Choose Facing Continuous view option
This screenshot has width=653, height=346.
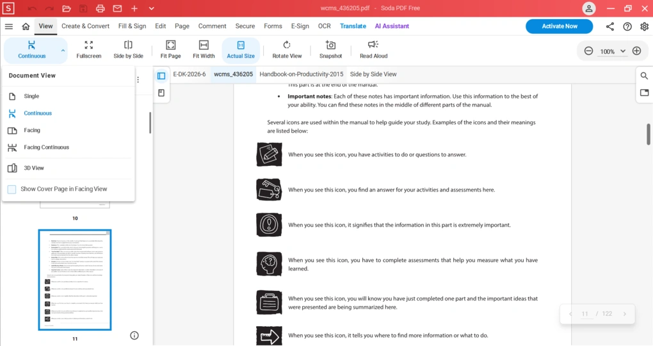coord(69,147)
